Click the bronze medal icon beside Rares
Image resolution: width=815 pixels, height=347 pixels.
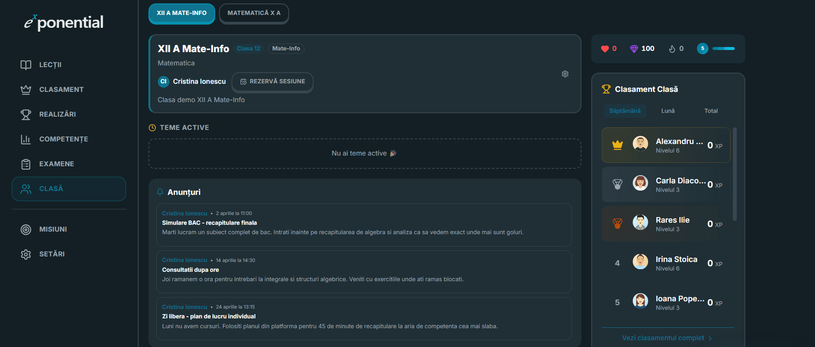coord(617,223)
